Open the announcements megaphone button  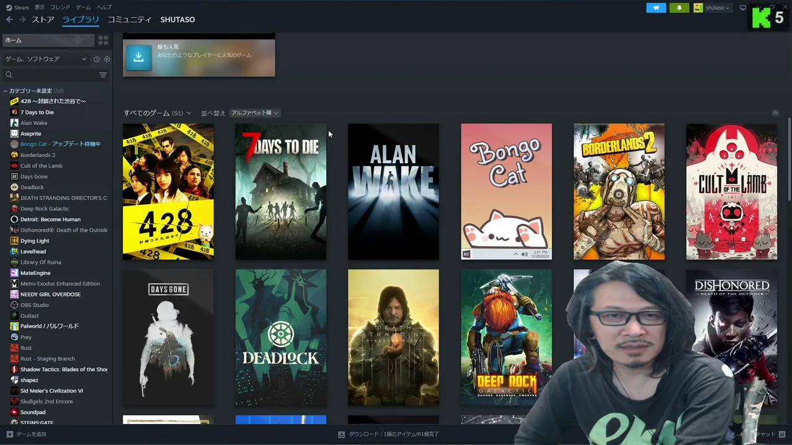coord(656,7)
